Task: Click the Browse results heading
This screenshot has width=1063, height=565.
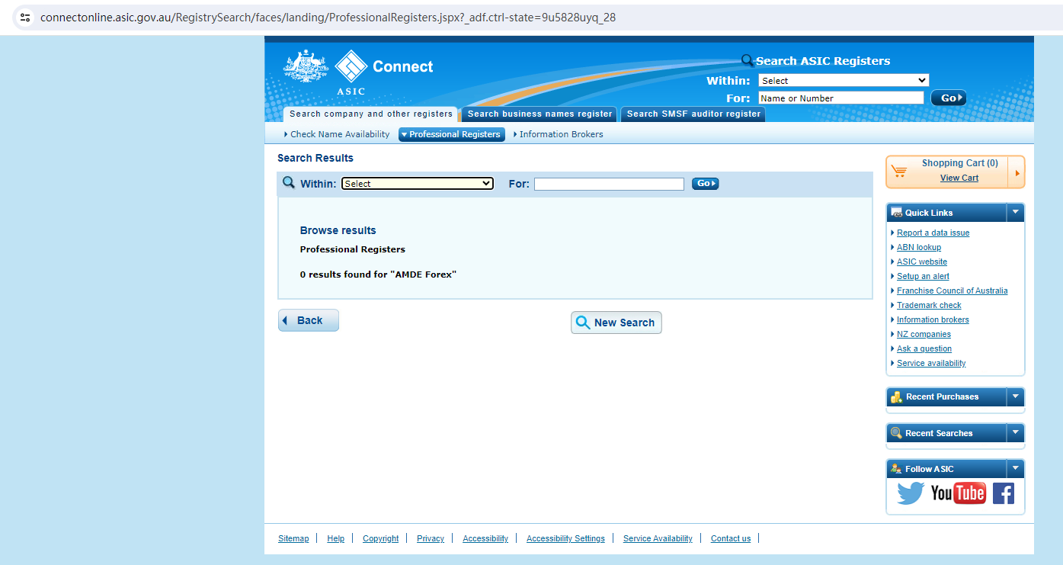Action: 338,230
